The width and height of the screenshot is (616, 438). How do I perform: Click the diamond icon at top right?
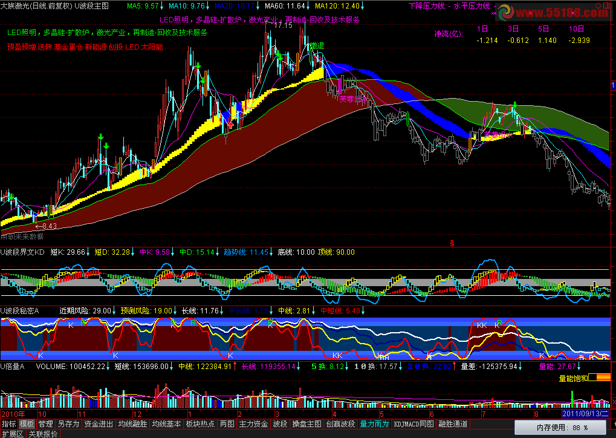598,5
